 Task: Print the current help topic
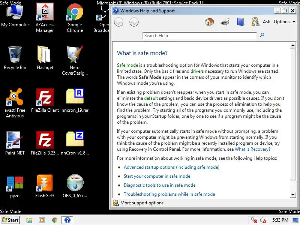pyautogui.click(x=225, y=22)
